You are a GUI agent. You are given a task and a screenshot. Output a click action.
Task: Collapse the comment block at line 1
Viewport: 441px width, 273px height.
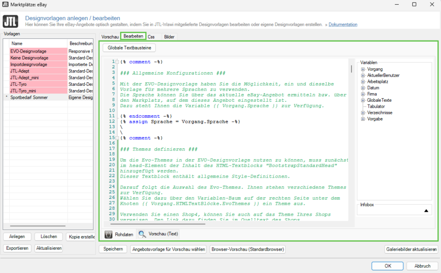(x=117, y=62)
